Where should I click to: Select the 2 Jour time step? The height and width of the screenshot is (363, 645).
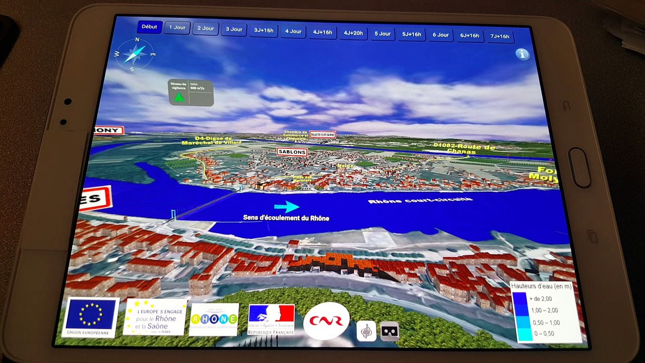206,28
